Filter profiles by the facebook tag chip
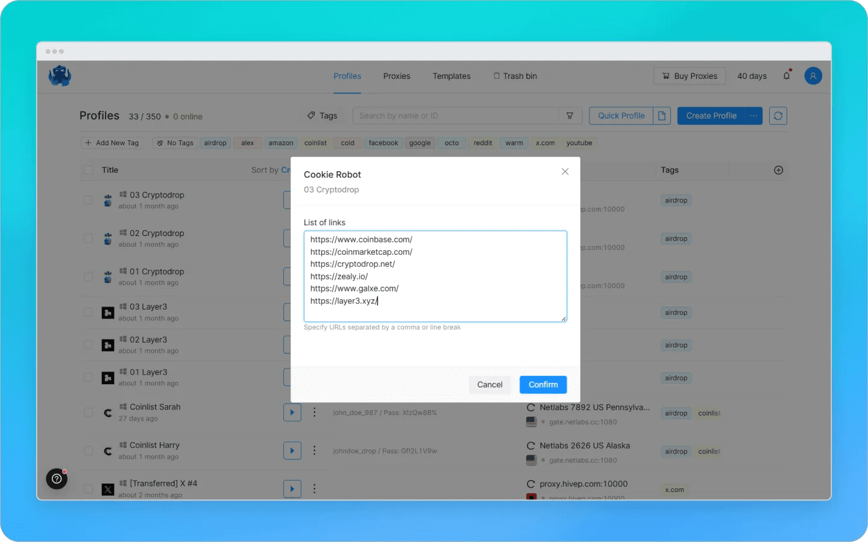The image size is (868, 542). tap(383, 143)
